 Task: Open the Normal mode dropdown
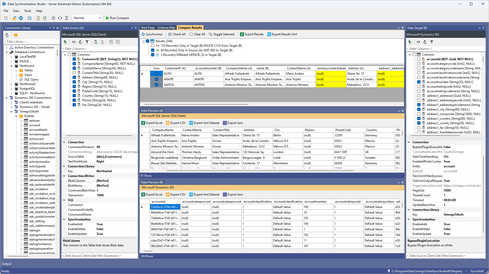(100, 18)
